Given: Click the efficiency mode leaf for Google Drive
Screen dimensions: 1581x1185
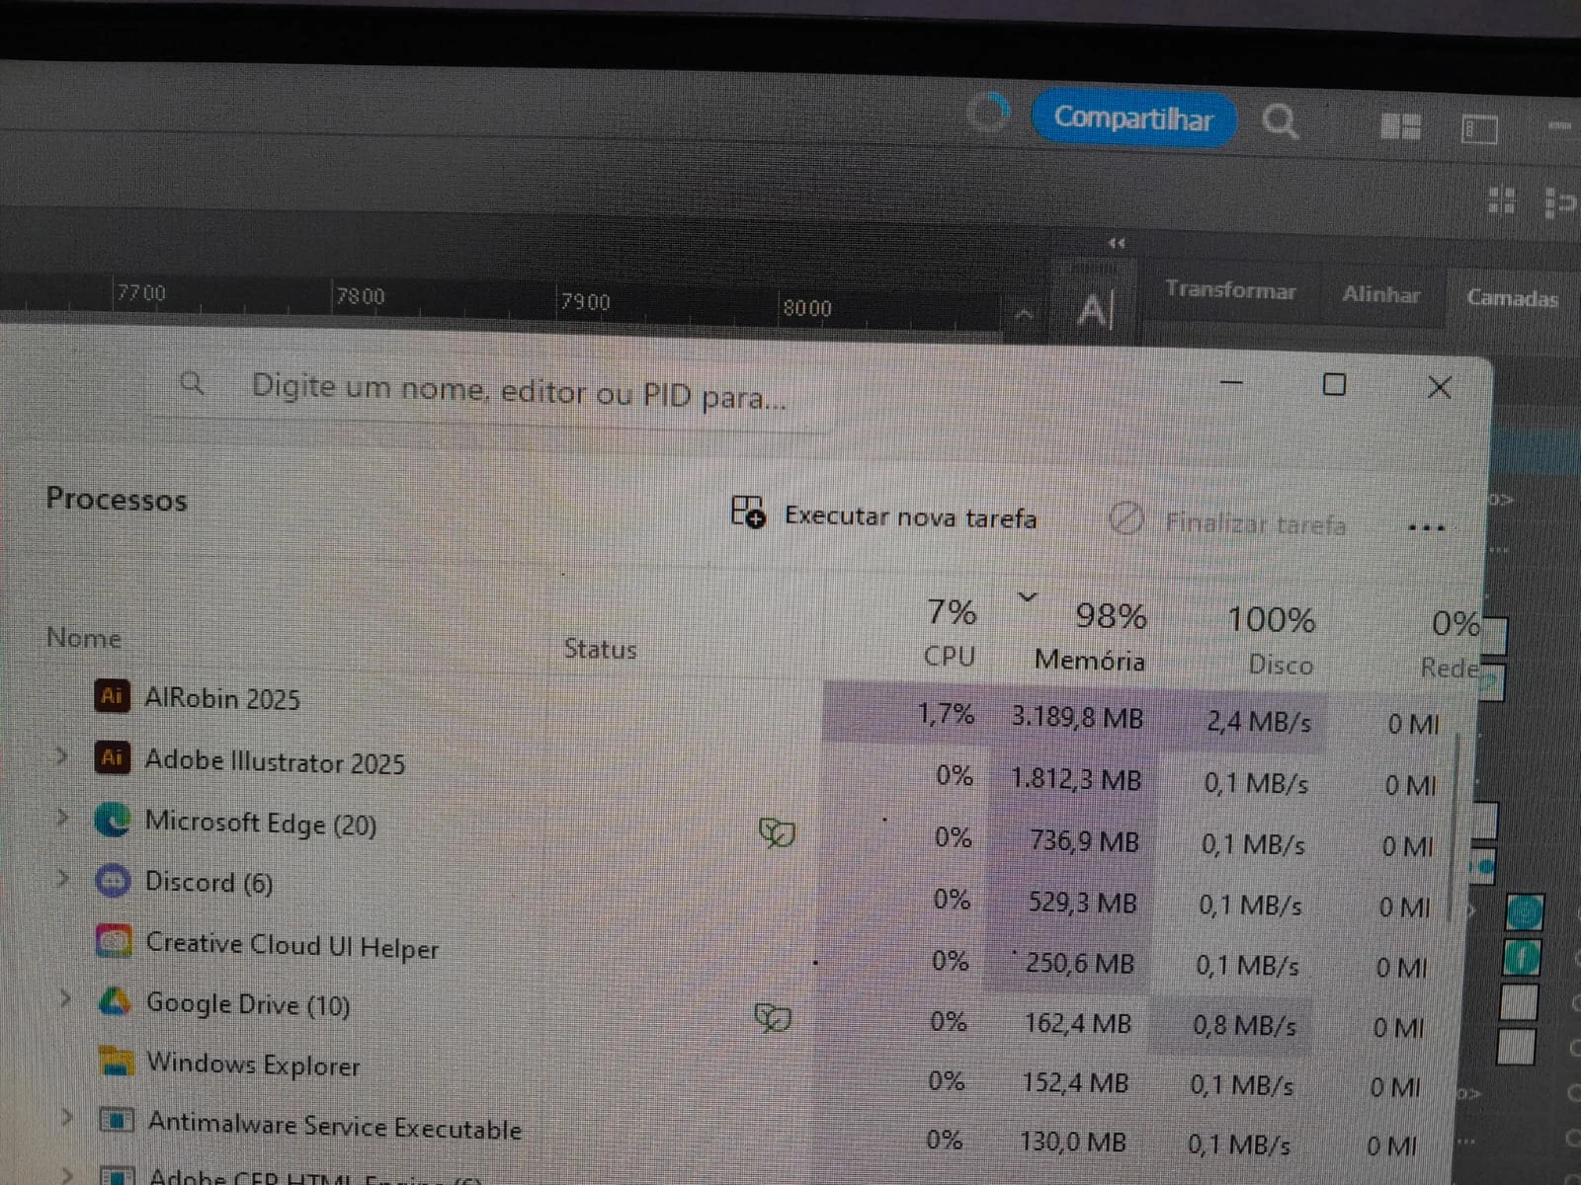Looking at the screenshot, I should coord(773,1017).
